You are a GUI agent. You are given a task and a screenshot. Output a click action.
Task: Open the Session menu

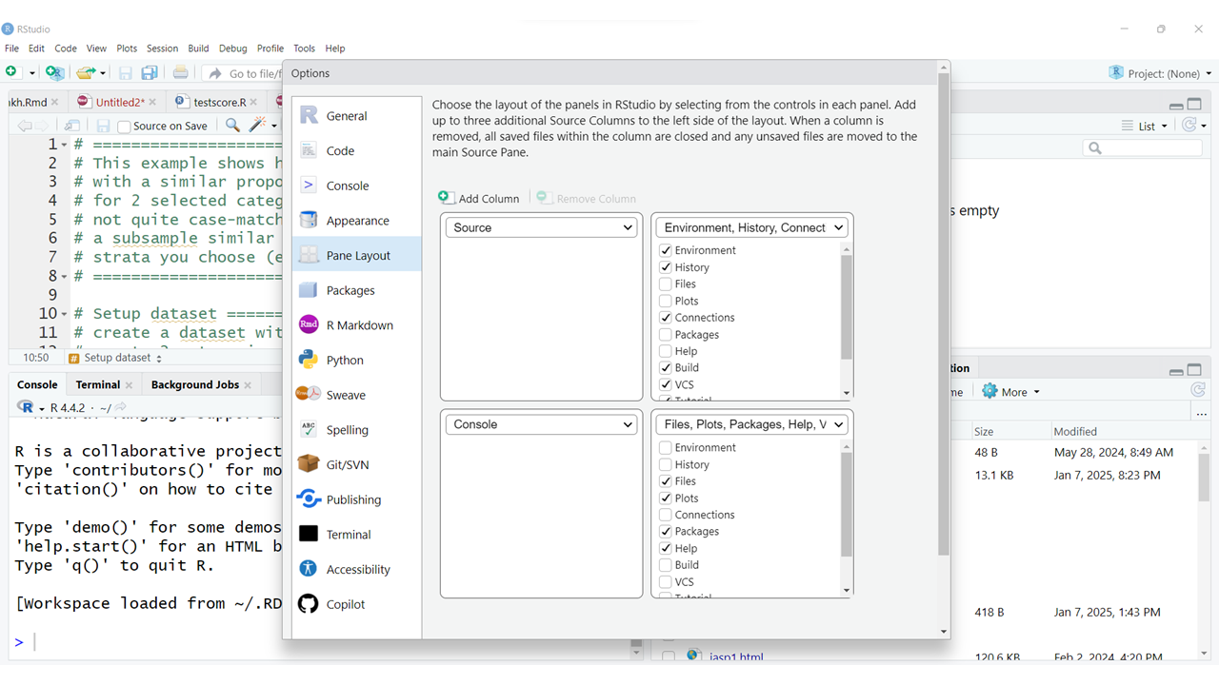point(162,49)
